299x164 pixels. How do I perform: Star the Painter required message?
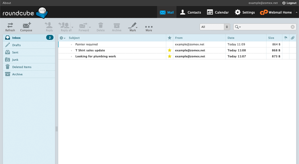coord(170,44)
